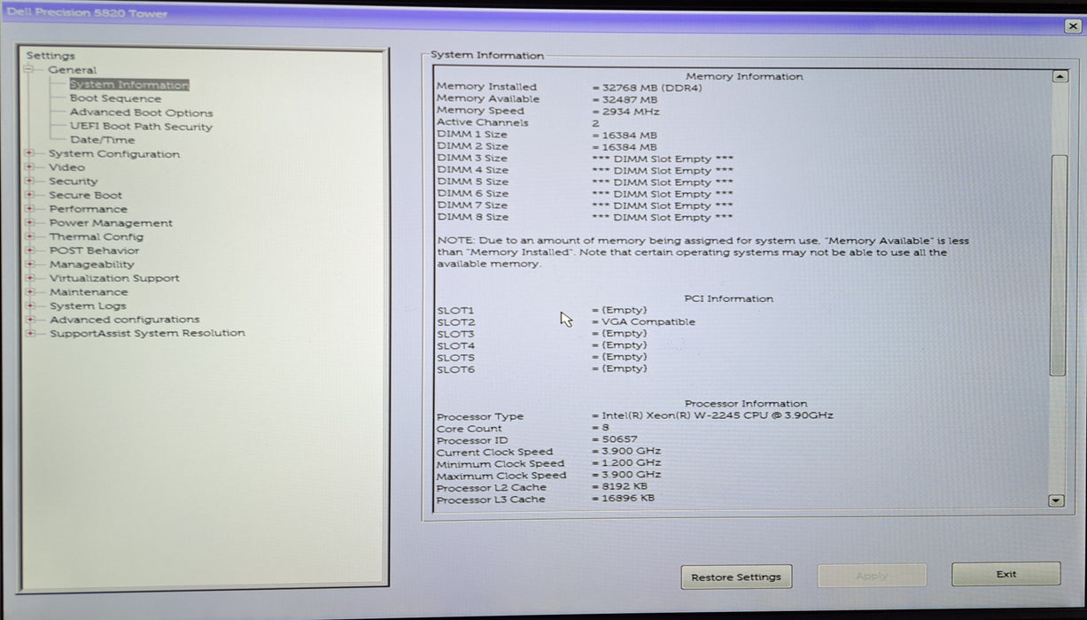Screen dimensions: 1087x620
Task: Expand the Performance node
Action: pyautogui.click(x=29, y=209)
